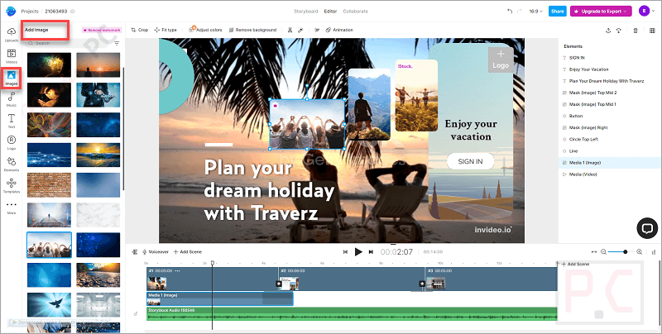Click Add Scene at timeline end

click(575, 264)
